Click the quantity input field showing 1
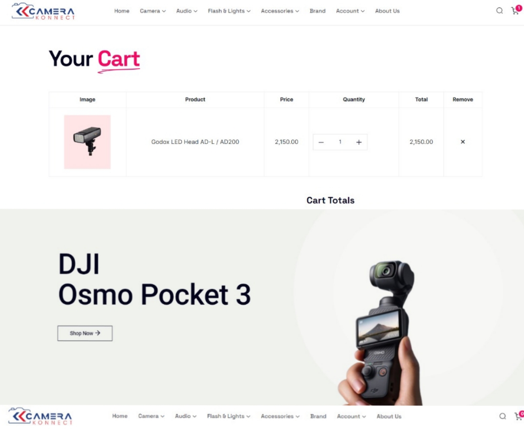 click(340, 142)
